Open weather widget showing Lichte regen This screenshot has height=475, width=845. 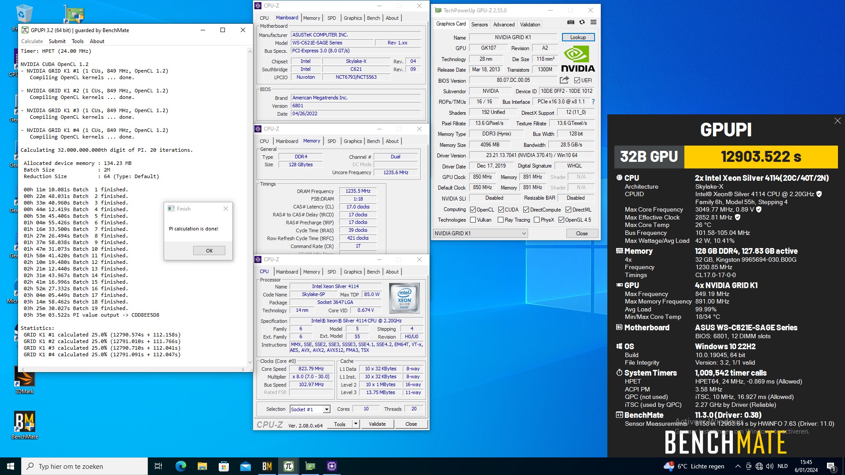694,466
